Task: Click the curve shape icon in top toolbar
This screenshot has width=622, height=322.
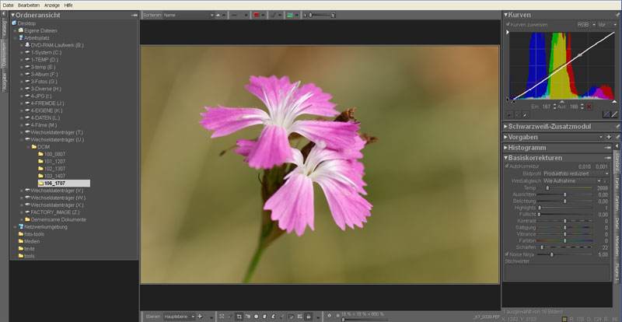Action: 274,15
